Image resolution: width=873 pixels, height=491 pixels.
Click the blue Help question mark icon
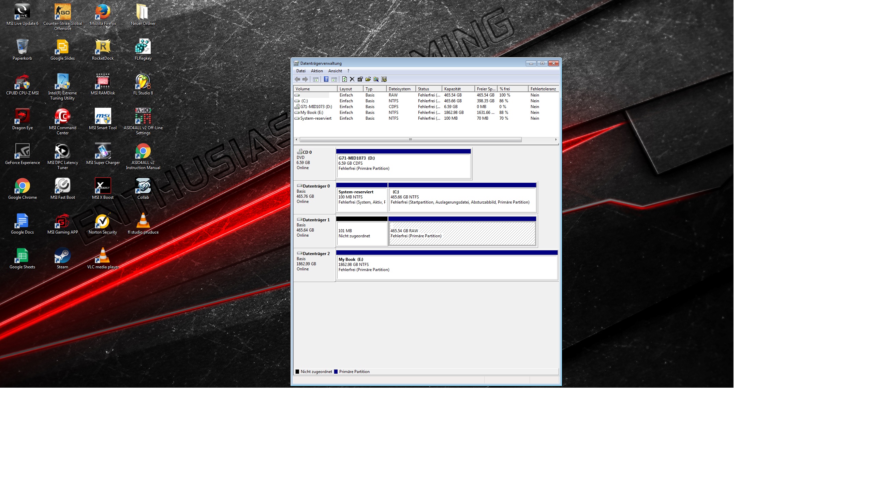(x=326, y=79)
